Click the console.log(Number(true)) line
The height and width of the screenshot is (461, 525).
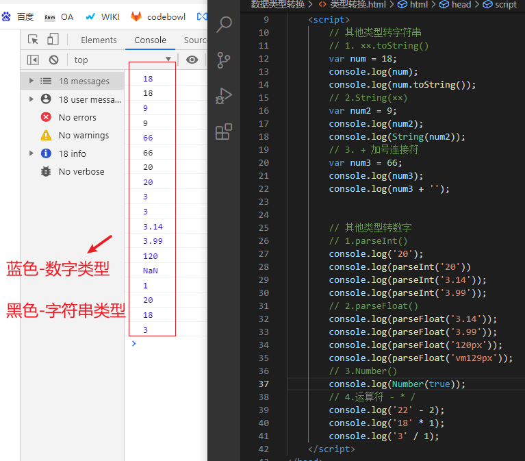[x=397, y=384]
